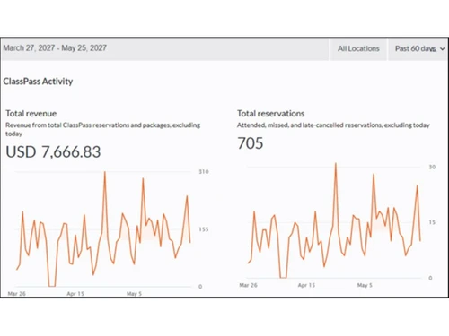The height and width of the screenshot is (336, 449).
Task: Click the reservations chart's 30 axis label
Action: pyautogui.click(x=432, y=167)
